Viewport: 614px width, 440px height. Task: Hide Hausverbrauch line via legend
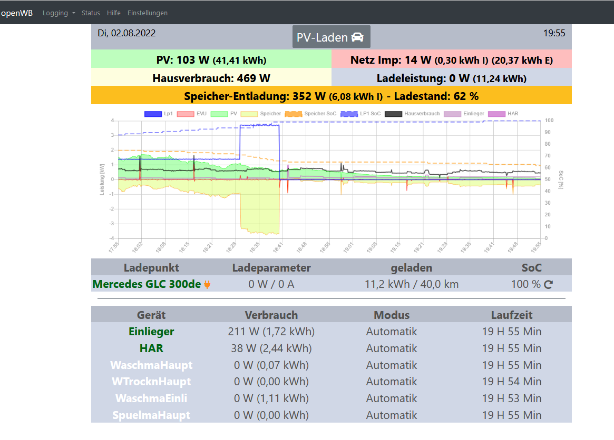tap(394, 114)
